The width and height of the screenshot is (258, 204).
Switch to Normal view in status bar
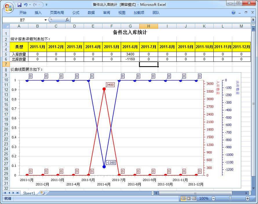click(x=183, y=198)
